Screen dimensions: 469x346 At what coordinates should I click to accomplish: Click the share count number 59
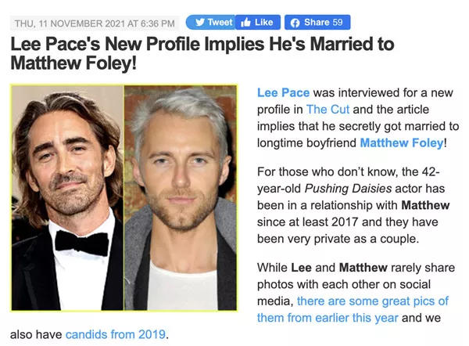pyautogui.click(x=338, y=22)
